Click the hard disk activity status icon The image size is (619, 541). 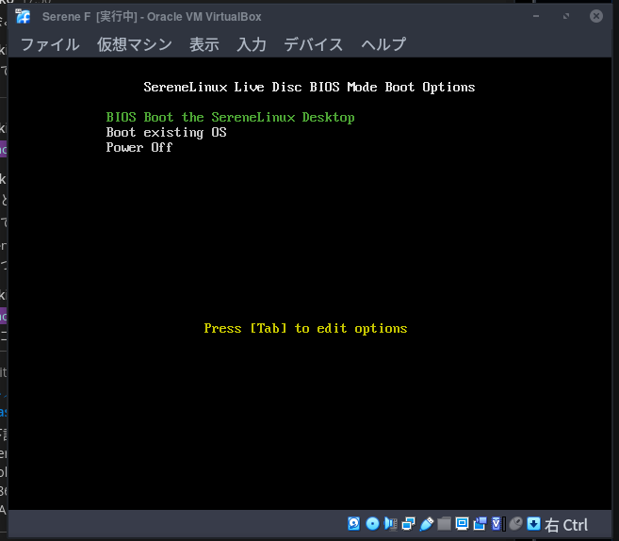click(354, 524)
